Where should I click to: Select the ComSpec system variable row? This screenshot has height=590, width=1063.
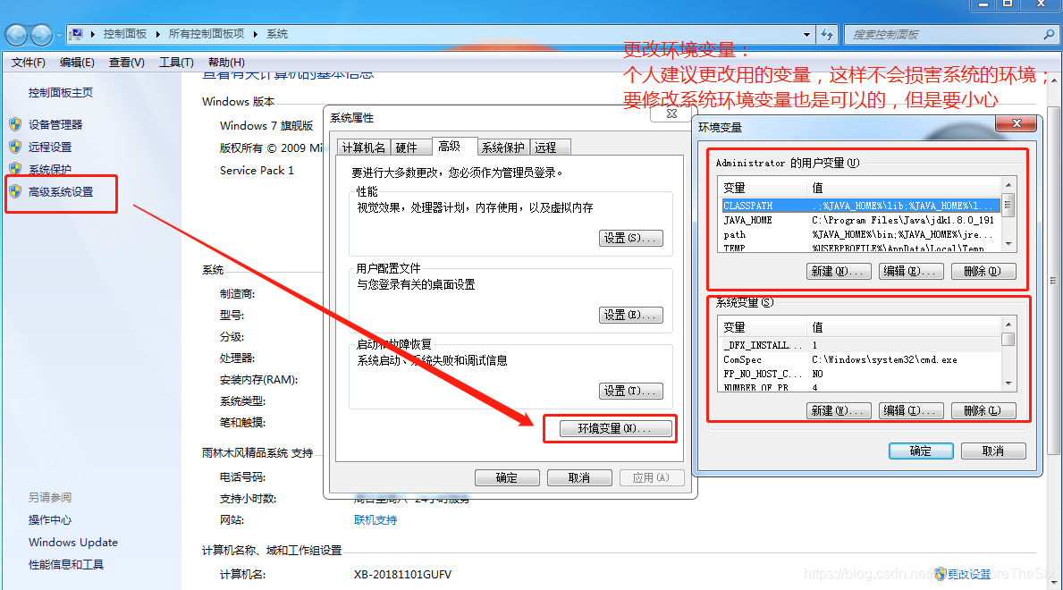(860, 359)
